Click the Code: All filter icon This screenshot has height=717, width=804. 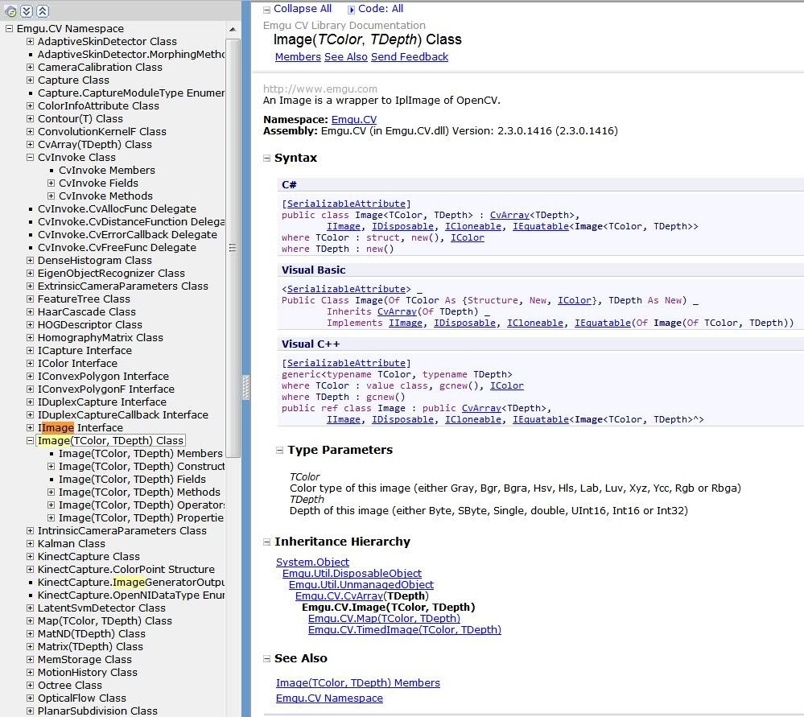(x=351, y=10)
